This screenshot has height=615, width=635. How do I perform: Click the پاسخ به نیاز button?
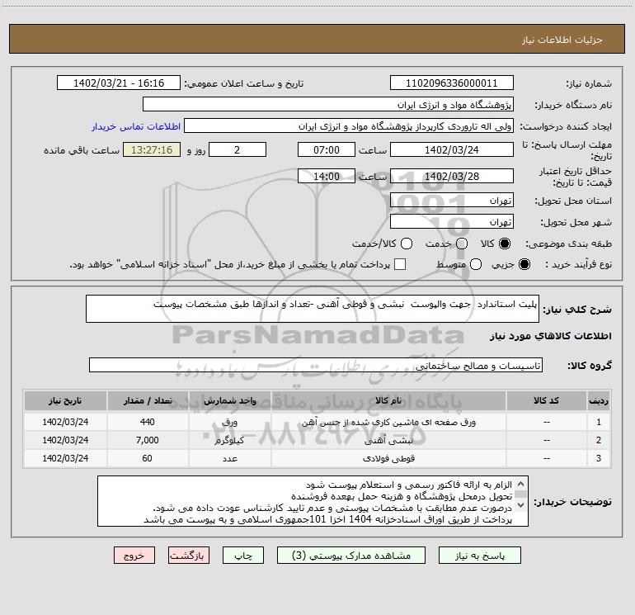(x=480, y=556)
